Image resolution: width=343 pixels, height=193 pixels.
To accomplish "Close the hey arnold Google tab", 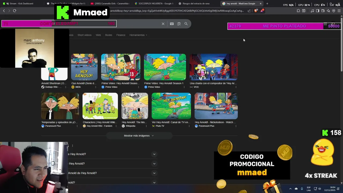I will click(260, 3).
